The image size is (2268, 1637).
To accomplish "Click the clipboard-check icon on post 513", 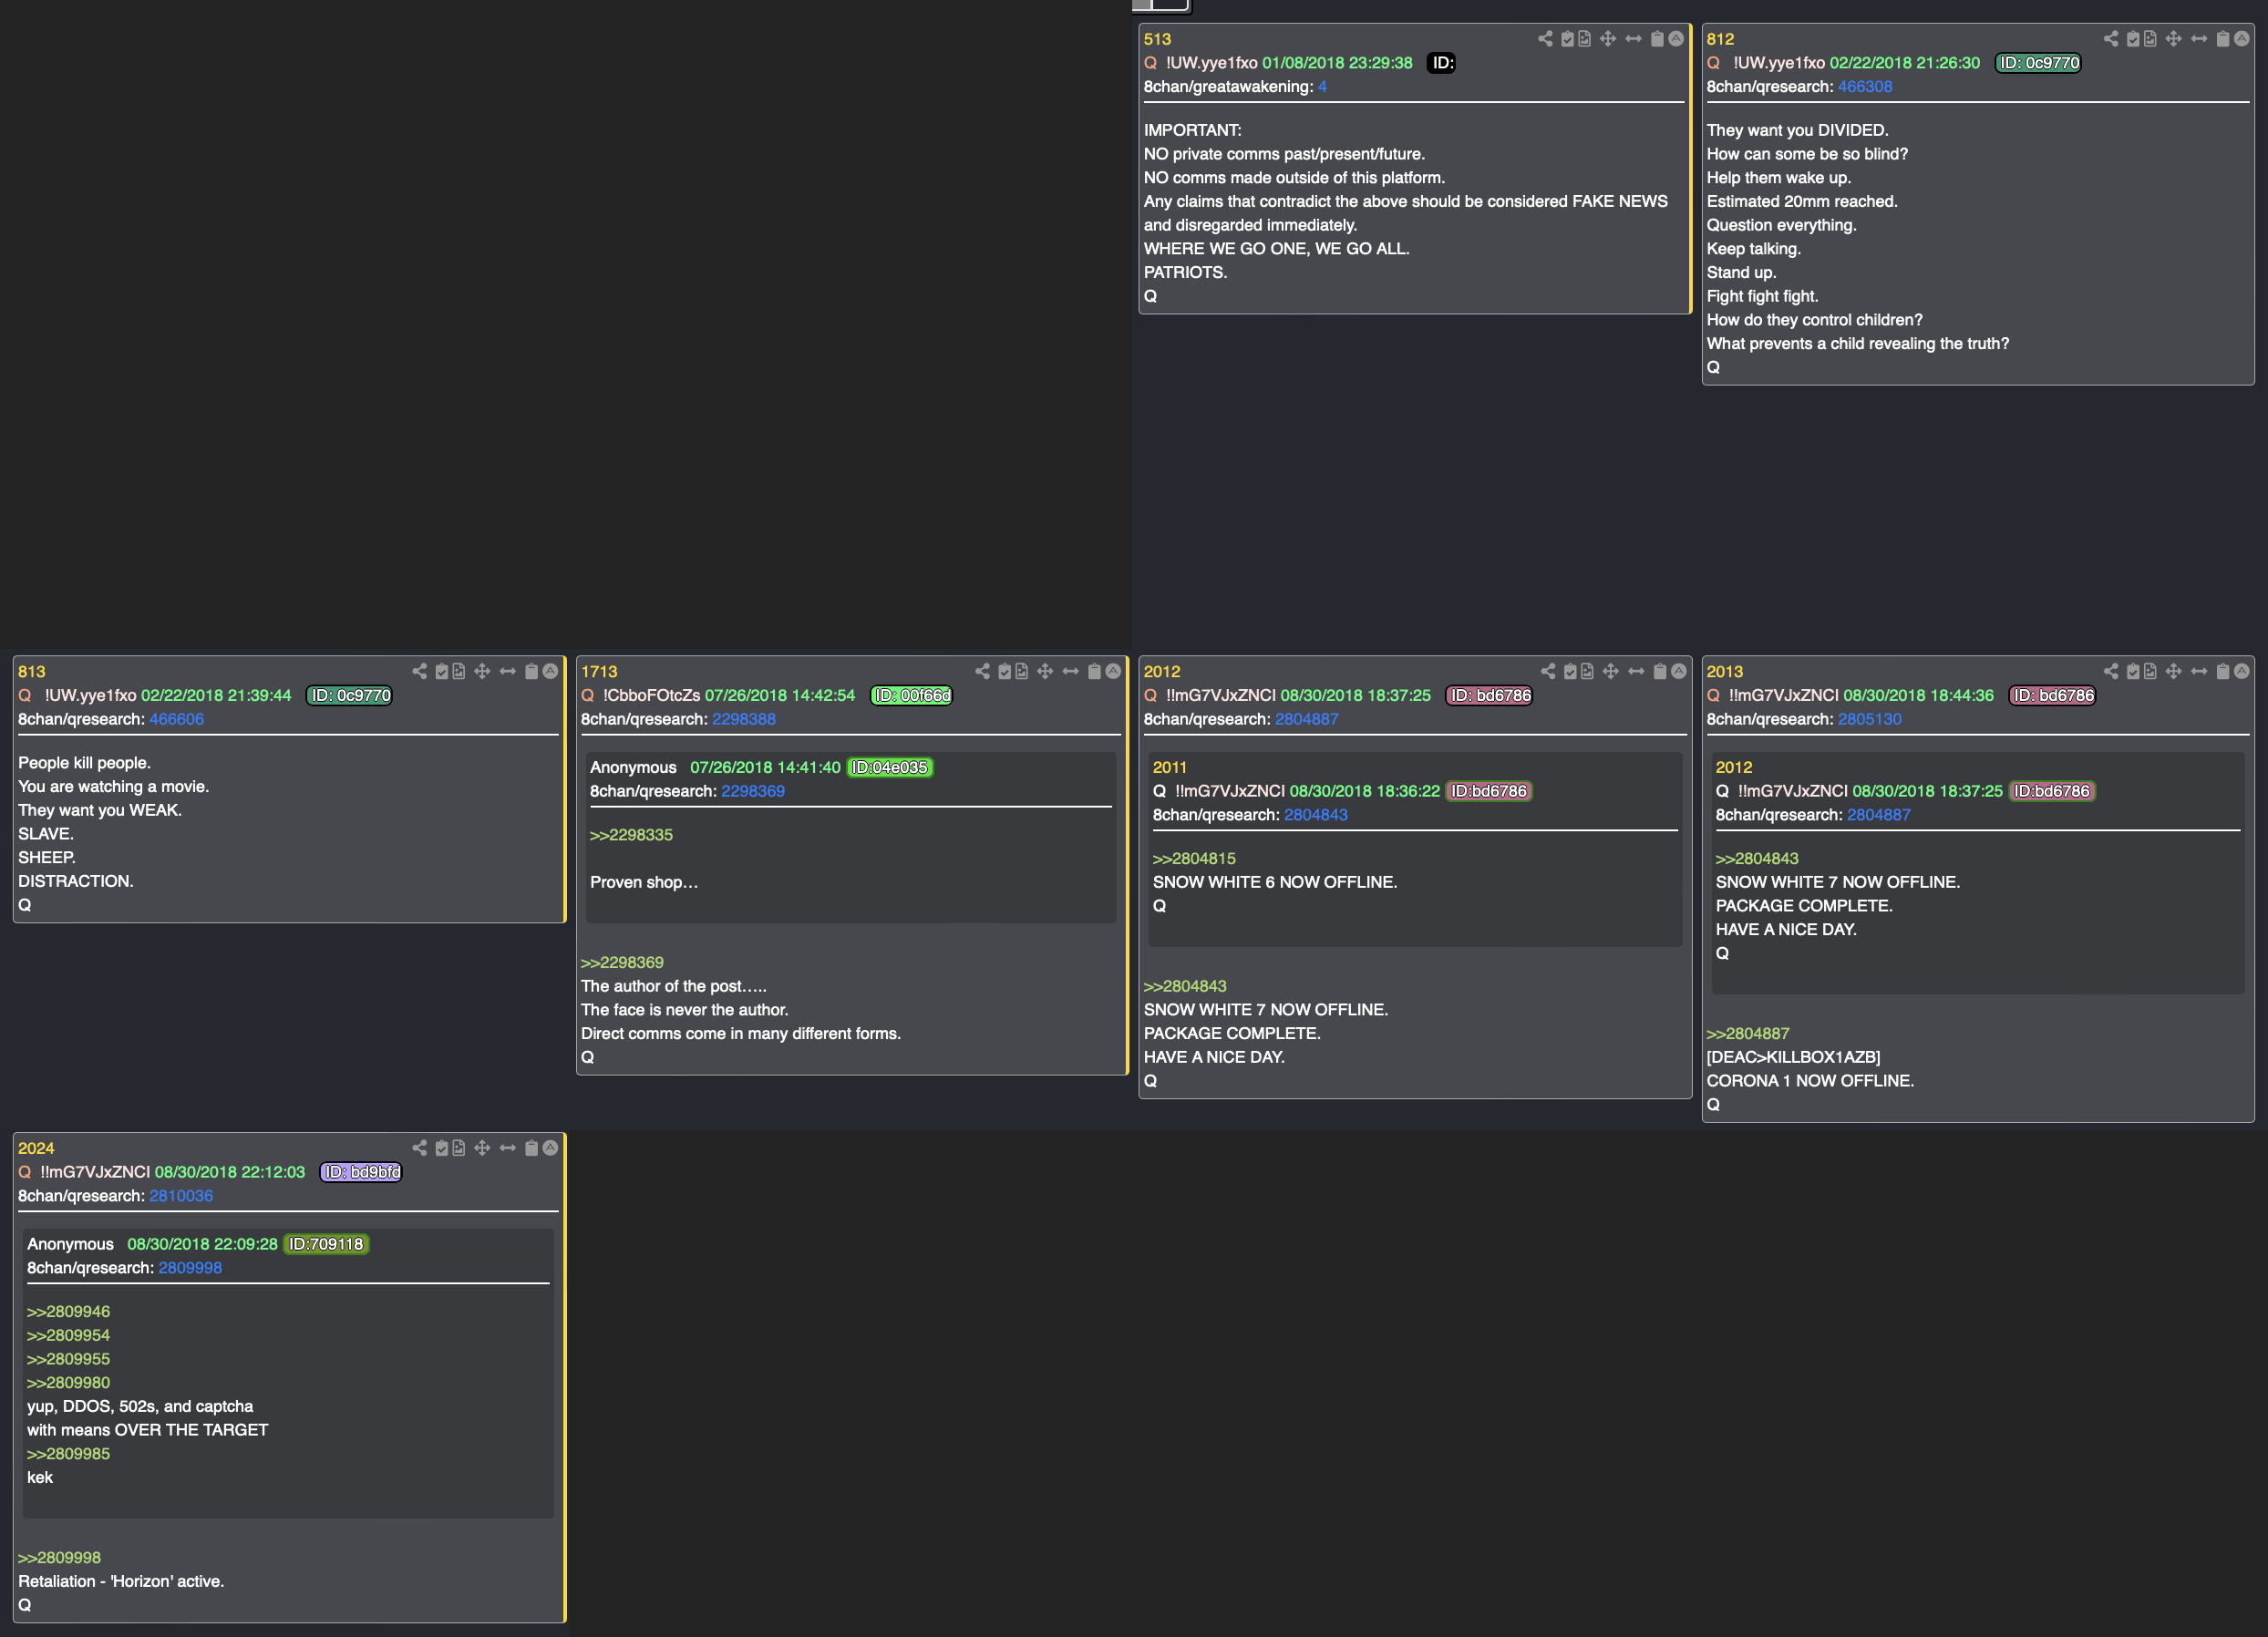I will coord(1567,39).
